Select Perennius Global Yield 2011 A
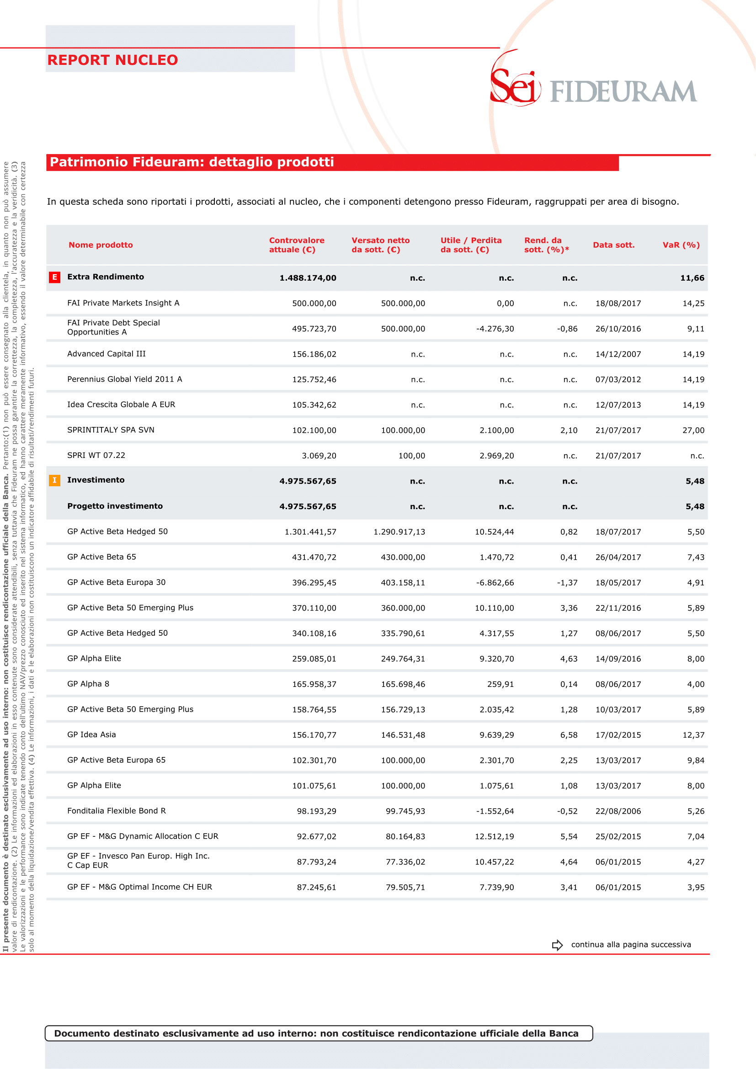This screenshot has height=1069, width=756. point(125,379)
